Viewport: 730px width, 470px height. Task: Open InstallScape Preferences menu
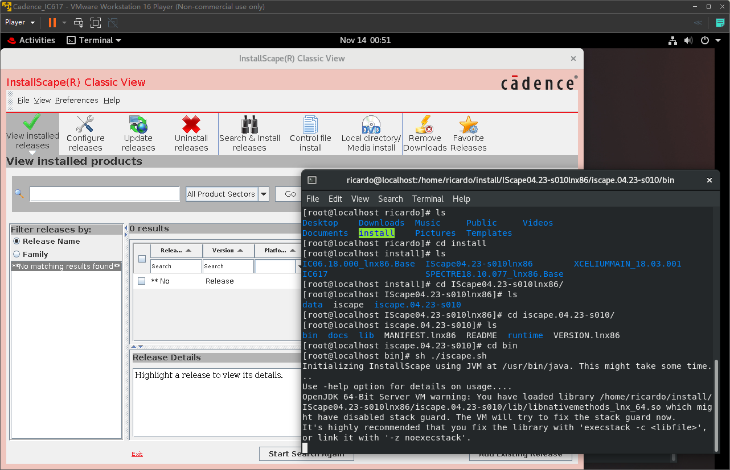(77, 100)
